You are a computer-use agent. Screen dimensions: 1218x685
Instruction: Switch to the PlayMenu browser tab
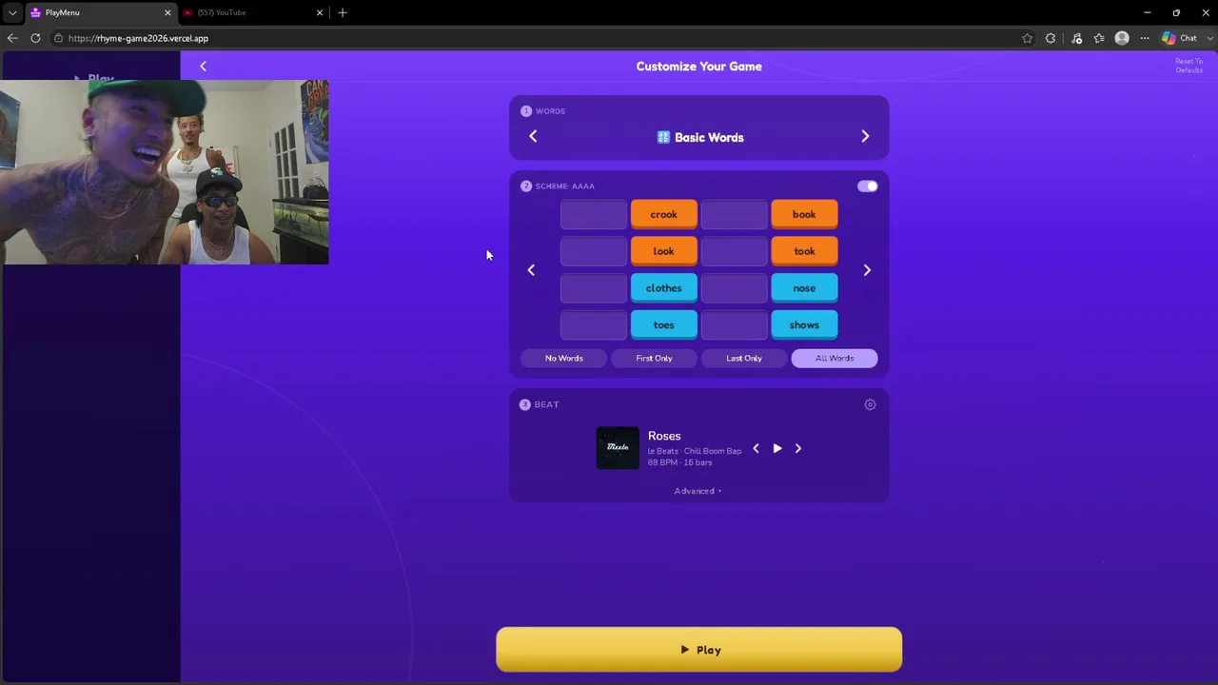pos(95,12)
